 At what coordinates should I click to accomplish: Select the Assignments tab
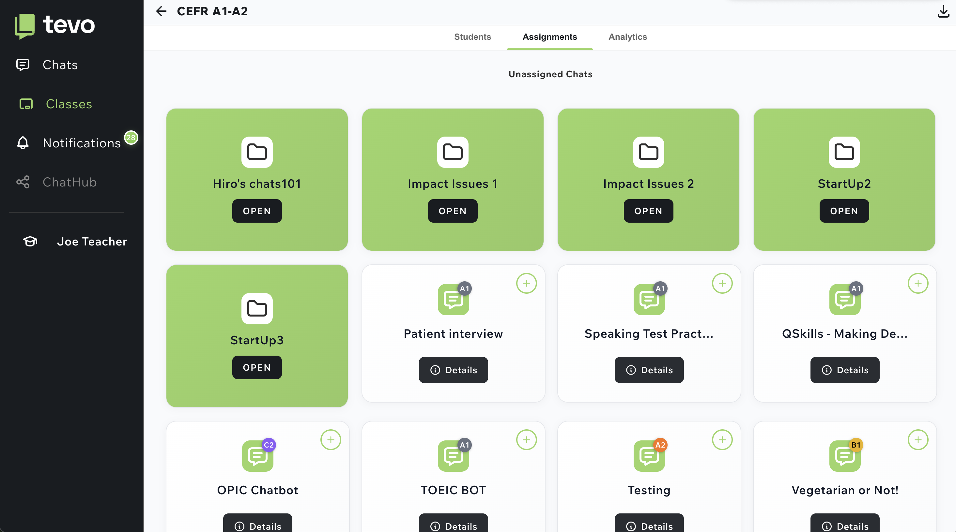click(550, 37)
